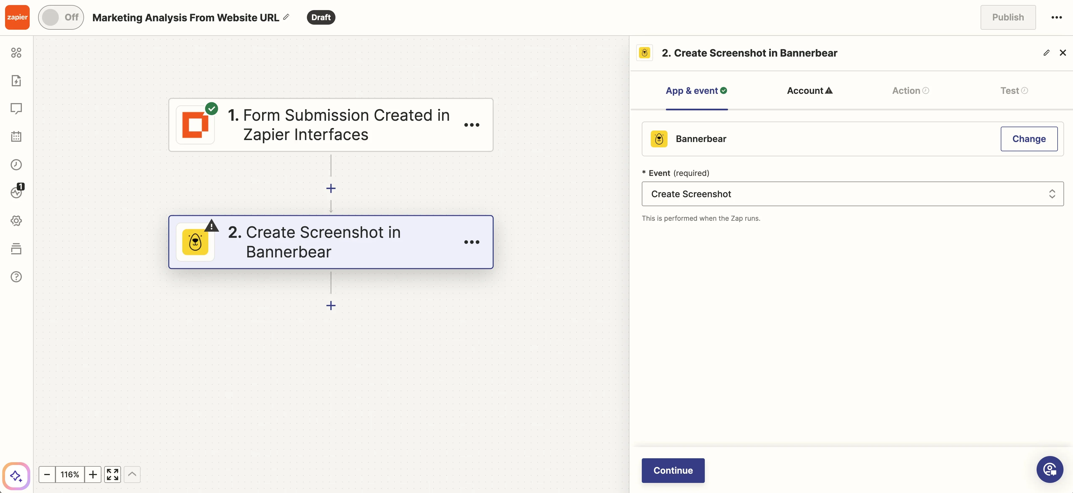Click the Zapier logo home icon
Viewport: 1073px width, 493px height.
[17, 17]
